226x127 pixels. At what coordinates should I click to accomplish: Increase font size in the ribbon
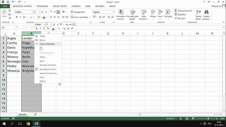tap(42, 12)
